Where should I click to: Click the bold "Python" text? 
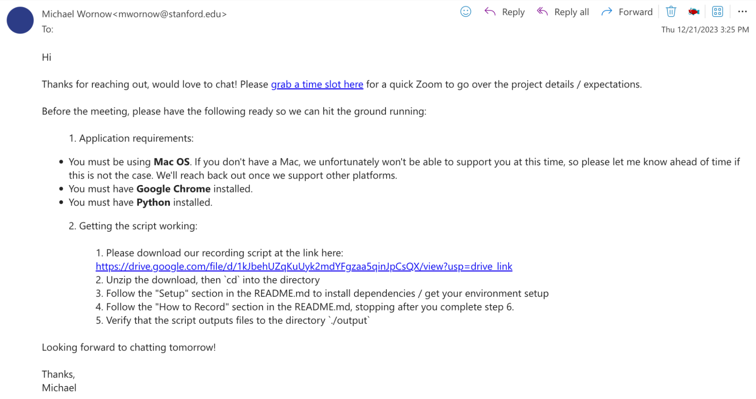153,203
